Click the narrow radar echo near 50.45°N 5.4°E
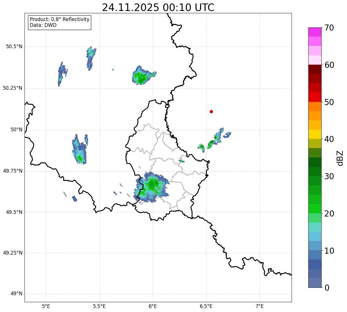The height and width of the screenshot is (312, 347). 91,58
